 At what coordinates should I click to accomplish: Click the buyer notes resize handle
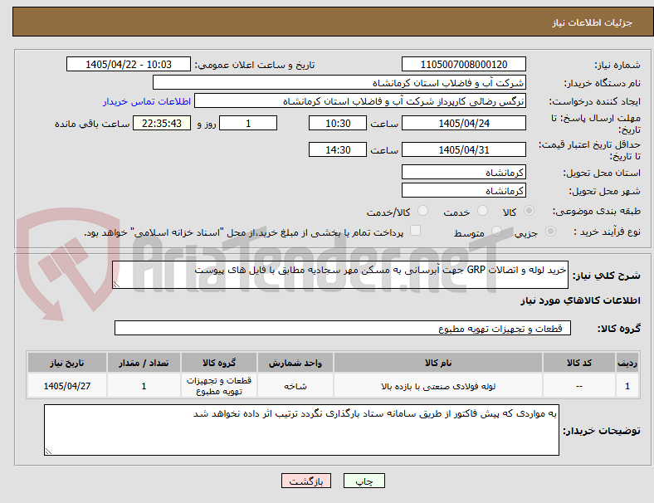[48, 452]
